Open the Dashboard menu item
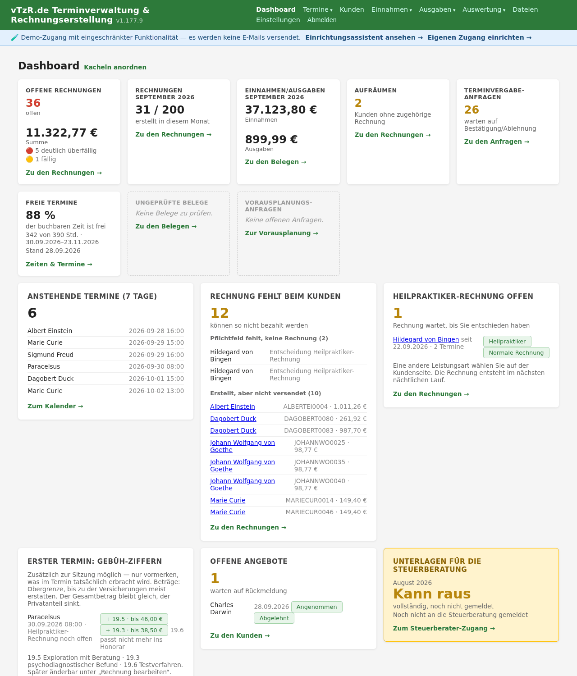 (276, 9)
